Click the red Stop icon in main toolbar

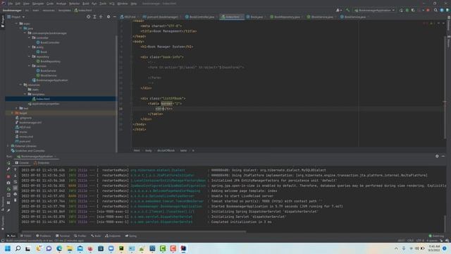[428, 11]
